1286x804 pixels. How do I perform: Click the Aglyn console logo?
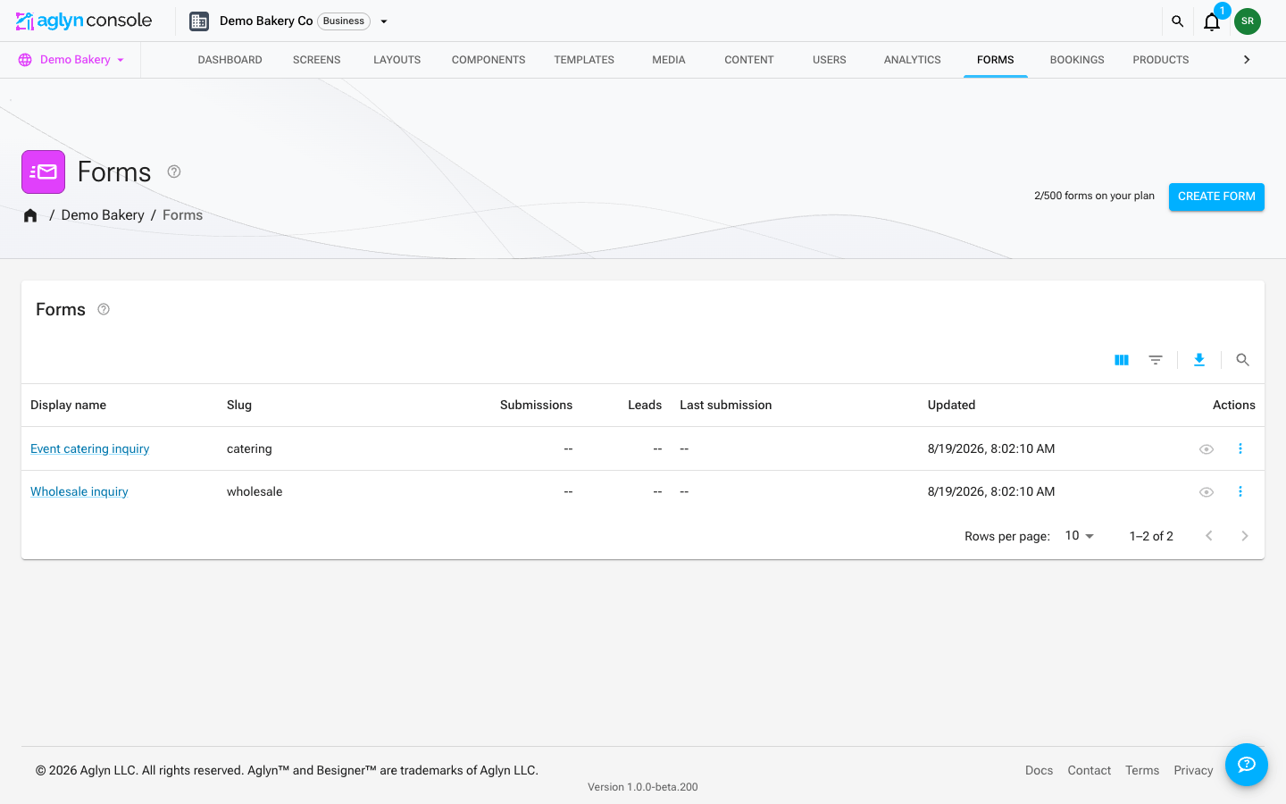coord(84,21)
